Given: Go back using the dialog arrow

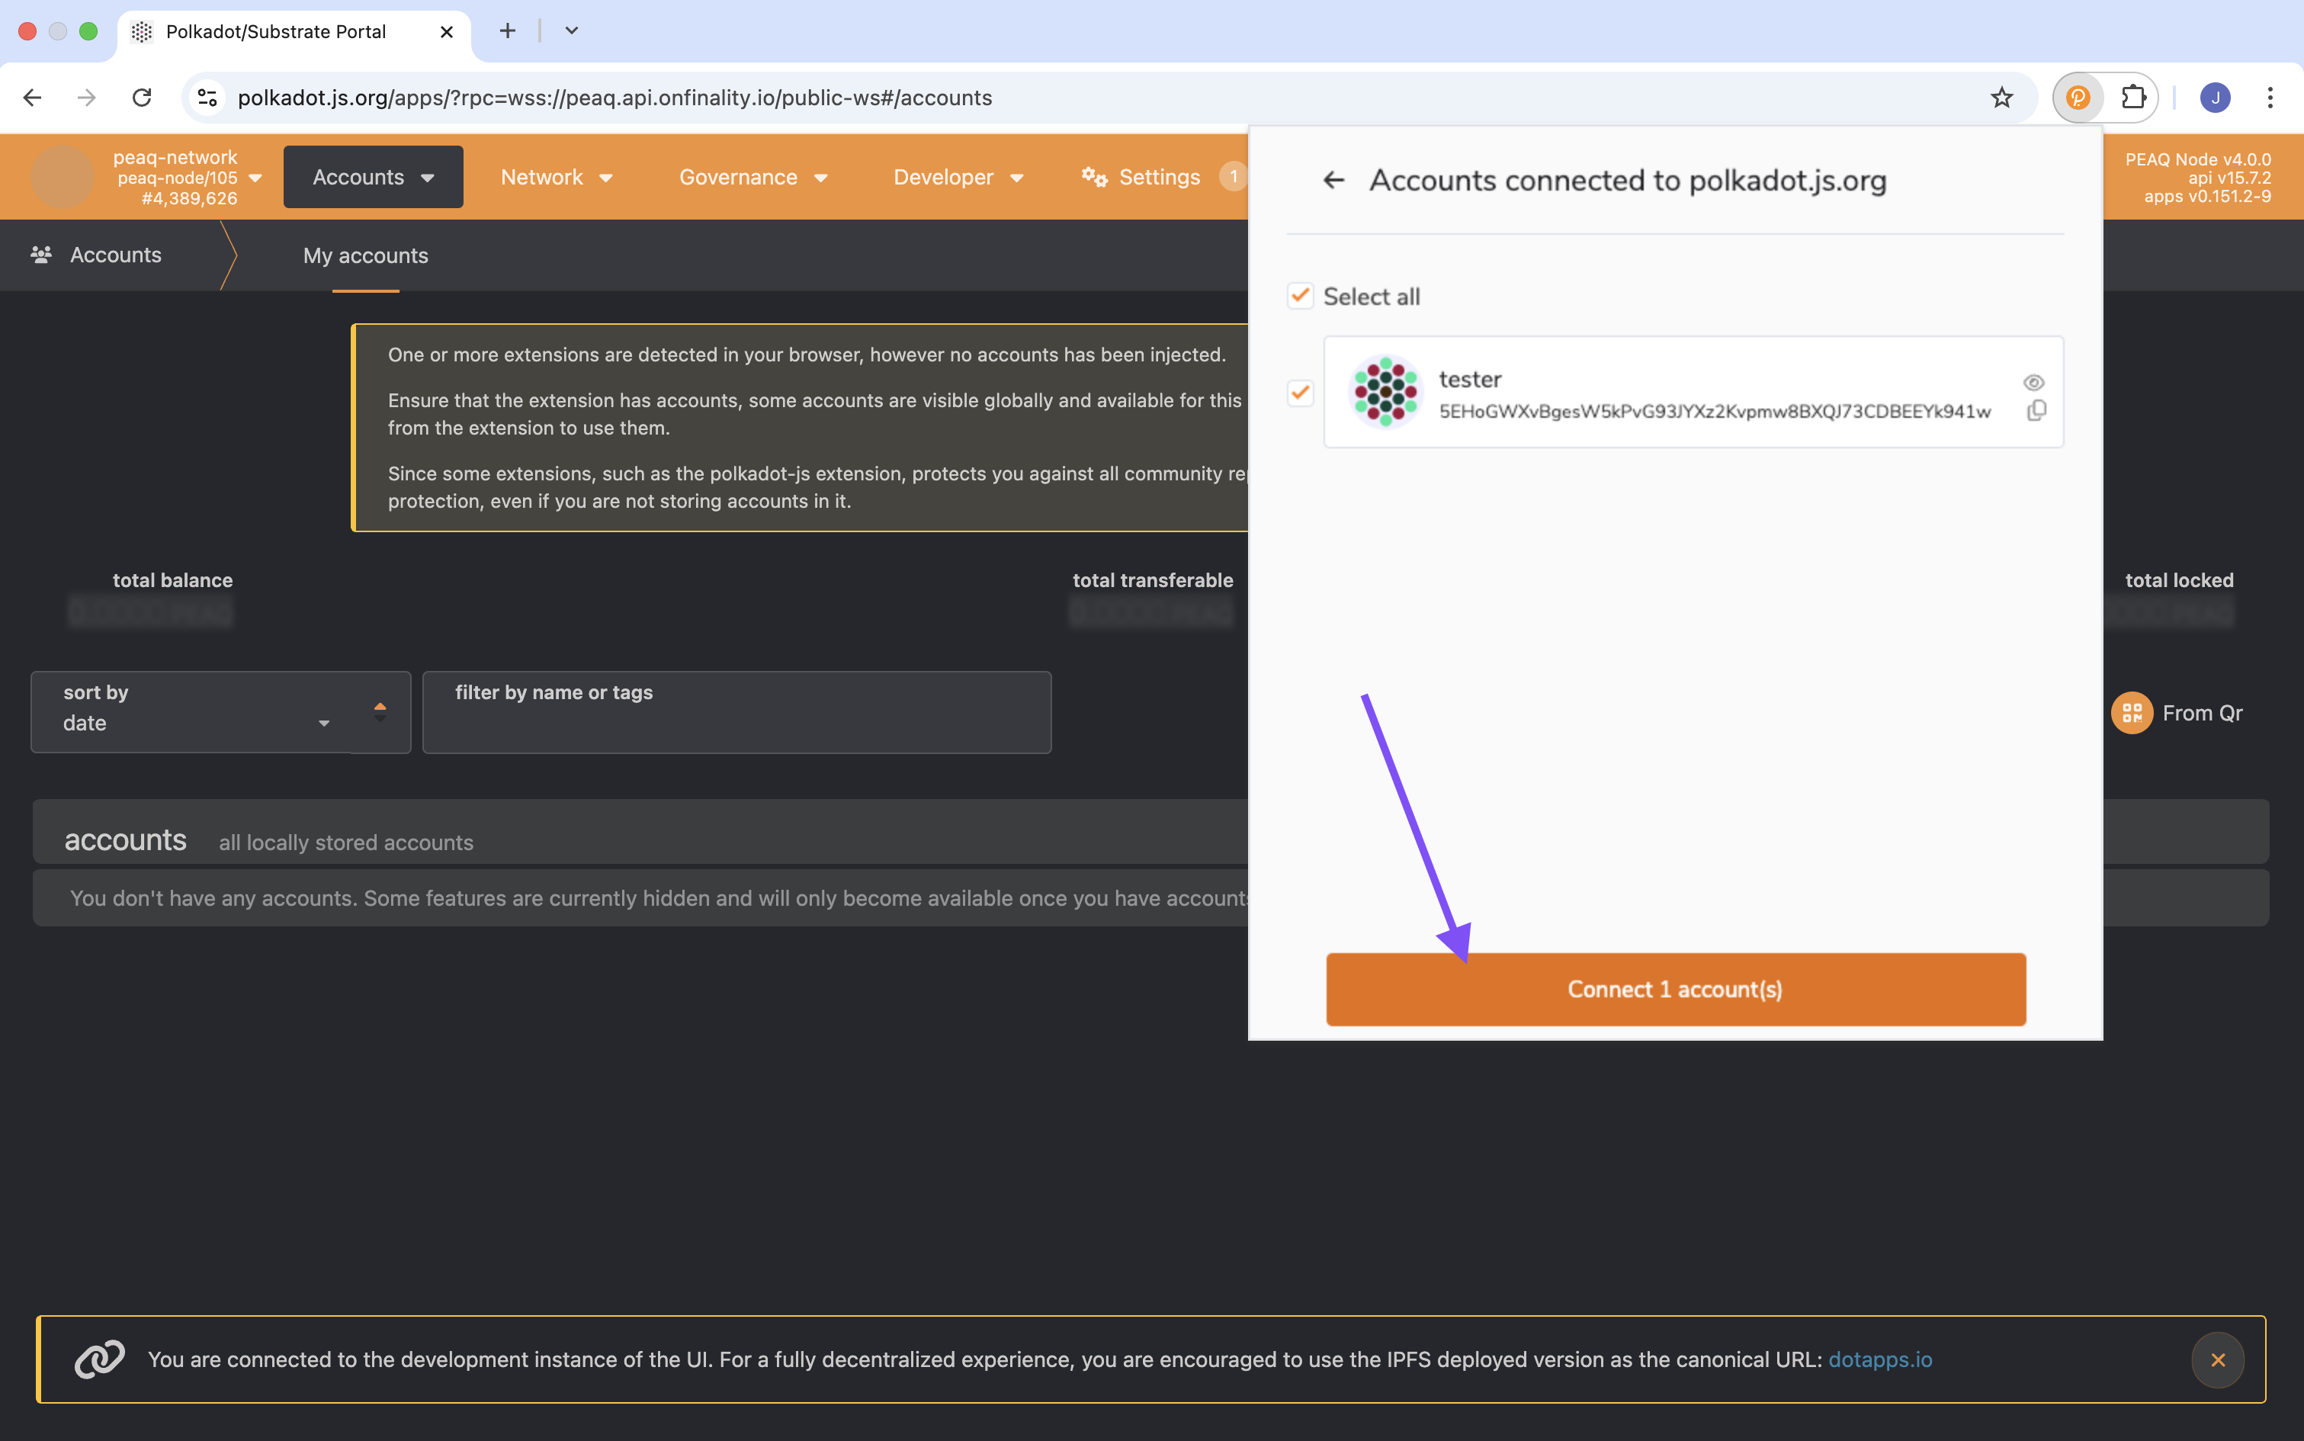Looking at the screenshot, I should 1333,180.
